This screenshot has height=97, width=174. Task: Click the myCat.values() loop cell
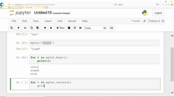click(94, 84)
